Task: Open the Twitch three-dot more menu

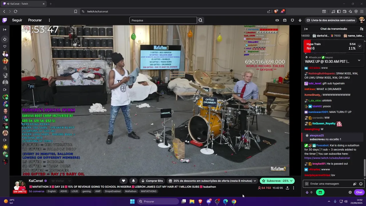Action: [49, 20]
